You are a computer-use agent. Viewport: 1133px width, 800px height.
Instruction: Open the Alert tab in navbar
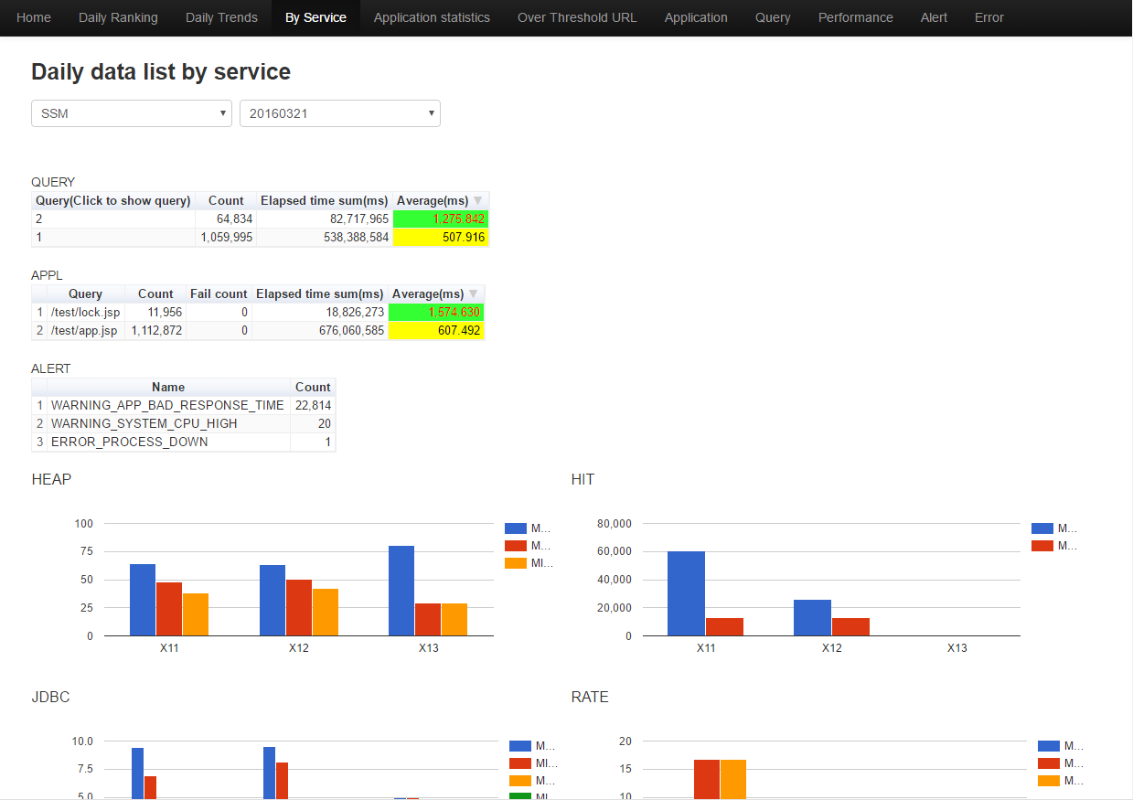pos(934,17)
